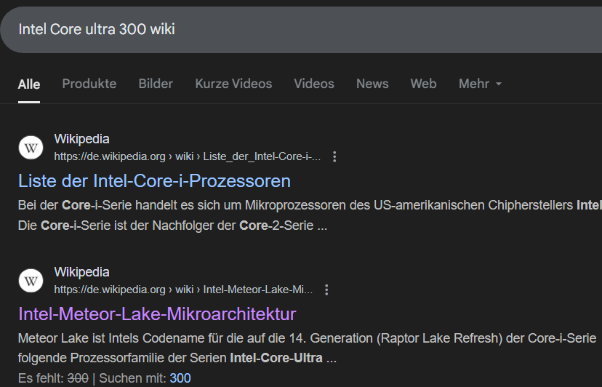Click Wikipedia site name above Liste der Intel-Core-i result
Image resolution: width=602 pixels, height=387 pixels.
click(81, 139)
